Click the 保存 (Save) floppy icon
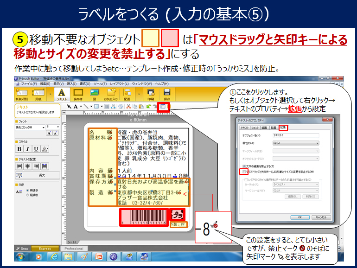This screenshot has height=268, width=357. pos(167,94)
